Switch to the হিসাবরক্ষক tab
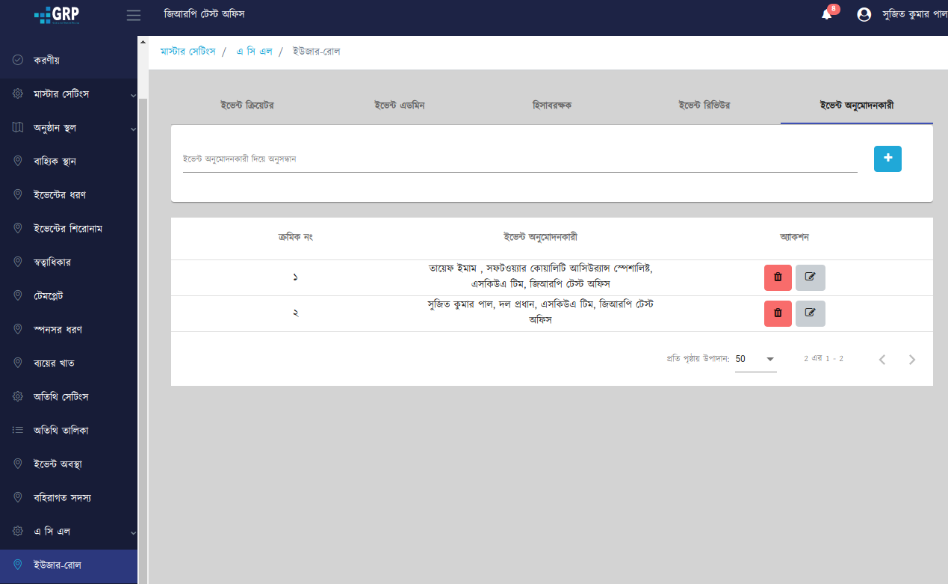The image size is (948, 584). [x=551, y=105]
